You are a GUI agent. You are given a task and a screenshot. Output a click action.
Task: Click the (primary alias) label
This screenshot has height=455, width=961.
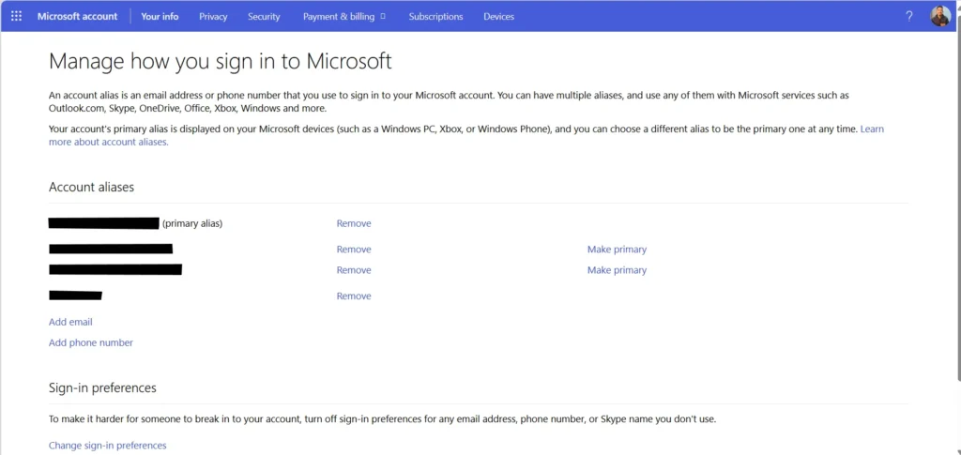tap(192, 223)
